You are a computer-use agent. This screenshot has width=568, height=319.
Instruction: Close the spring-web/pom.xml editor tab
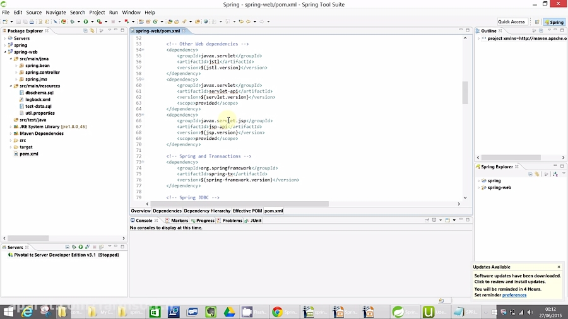(x=184, y=31)
